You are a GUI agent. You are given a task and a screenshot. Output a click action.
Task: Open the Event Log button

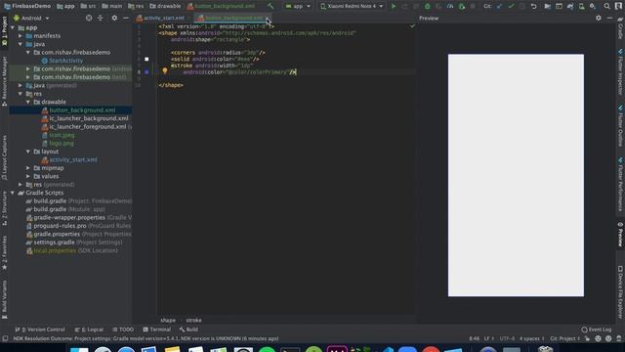pos(597,330)
